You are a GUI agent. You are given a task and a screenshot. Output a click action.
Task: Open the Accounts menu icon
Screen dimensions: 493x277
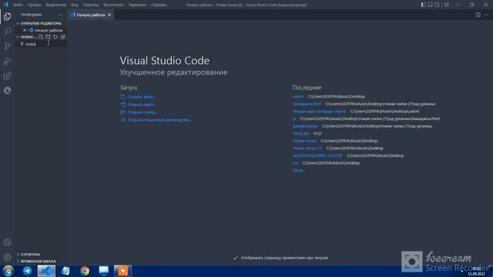[x=7, y=242]
